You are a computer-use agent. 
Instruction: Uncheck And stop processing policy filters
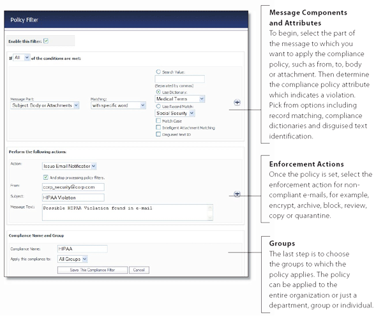point(46,177)
